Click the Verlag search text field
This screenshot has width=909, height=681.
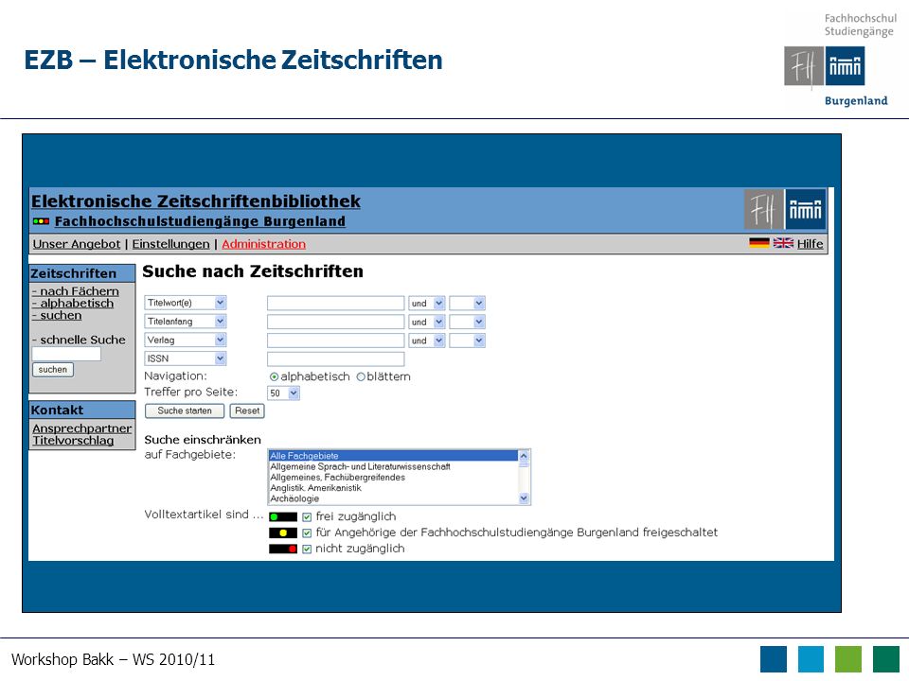click(x=335, y=340)
